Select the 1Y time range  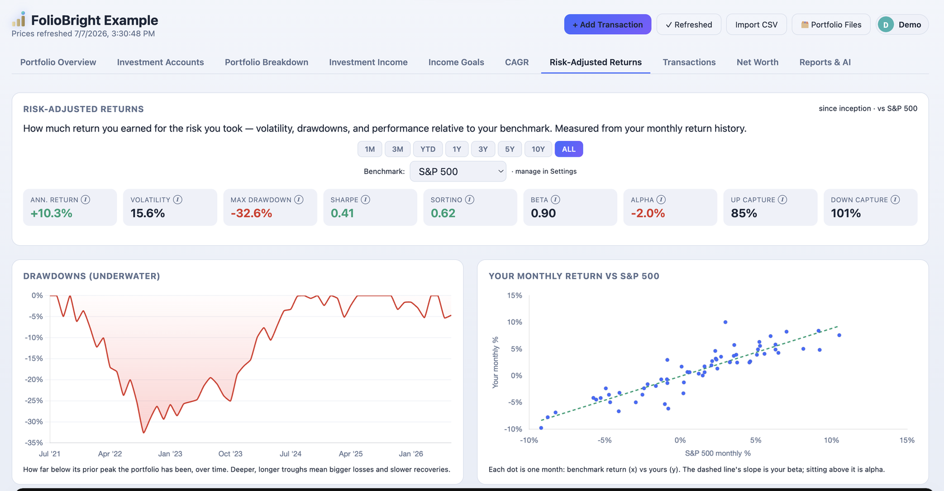click(x=457, y=149)
